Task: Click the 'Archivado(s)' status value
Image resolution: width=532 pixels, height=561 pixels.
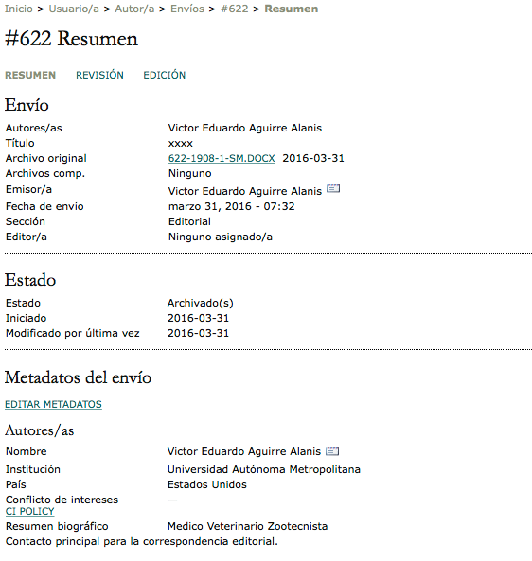Action: pos(200,303)
